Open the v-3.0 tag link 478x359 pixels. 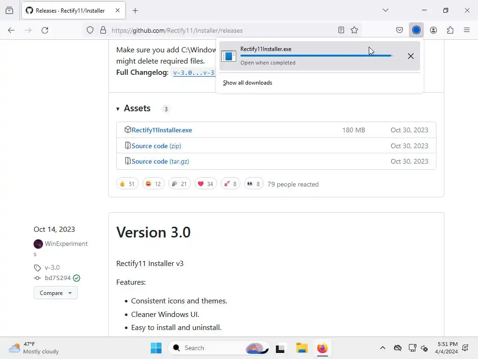(x=52, y=267)
